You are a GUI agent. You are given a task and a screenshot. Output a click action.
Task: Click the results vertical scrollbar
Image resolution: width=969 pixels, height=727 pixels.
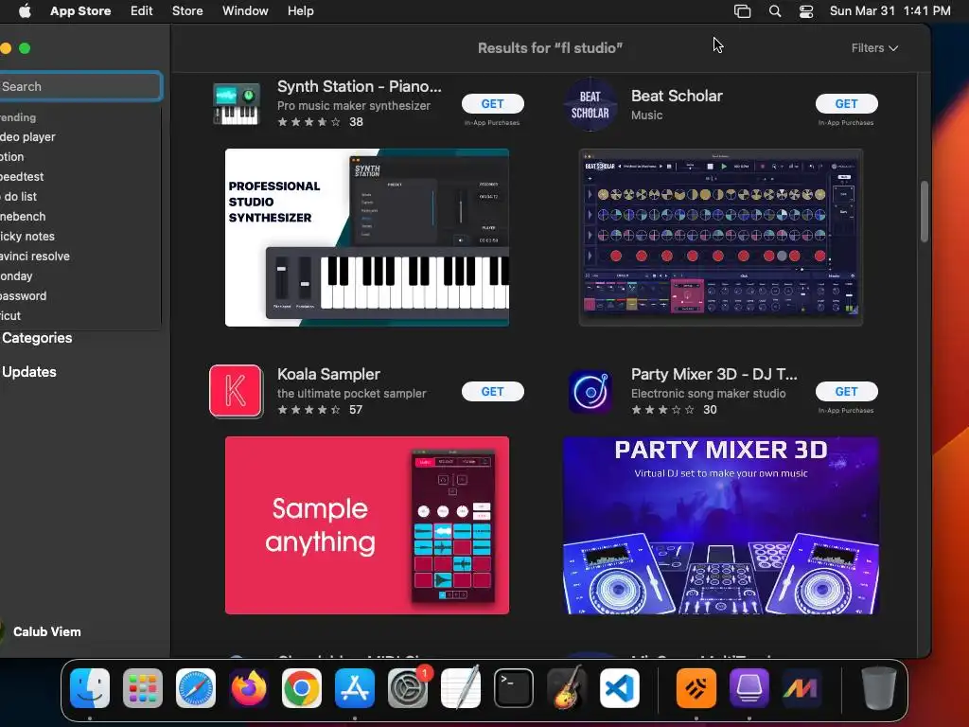click(x=925, y=211)
